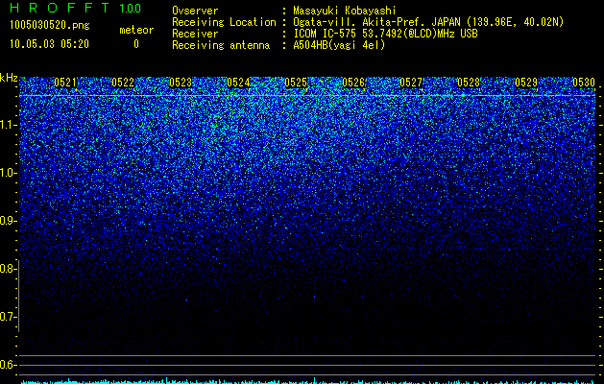
Task: Click the Receiving Location label
Action: pos(224,22)
